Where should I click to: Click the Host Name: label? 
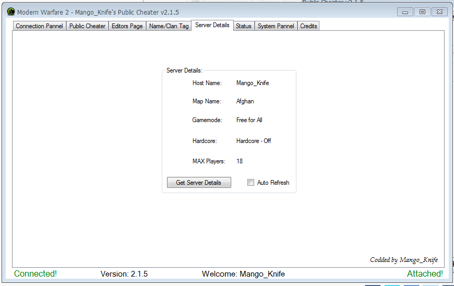pos(207,83)
